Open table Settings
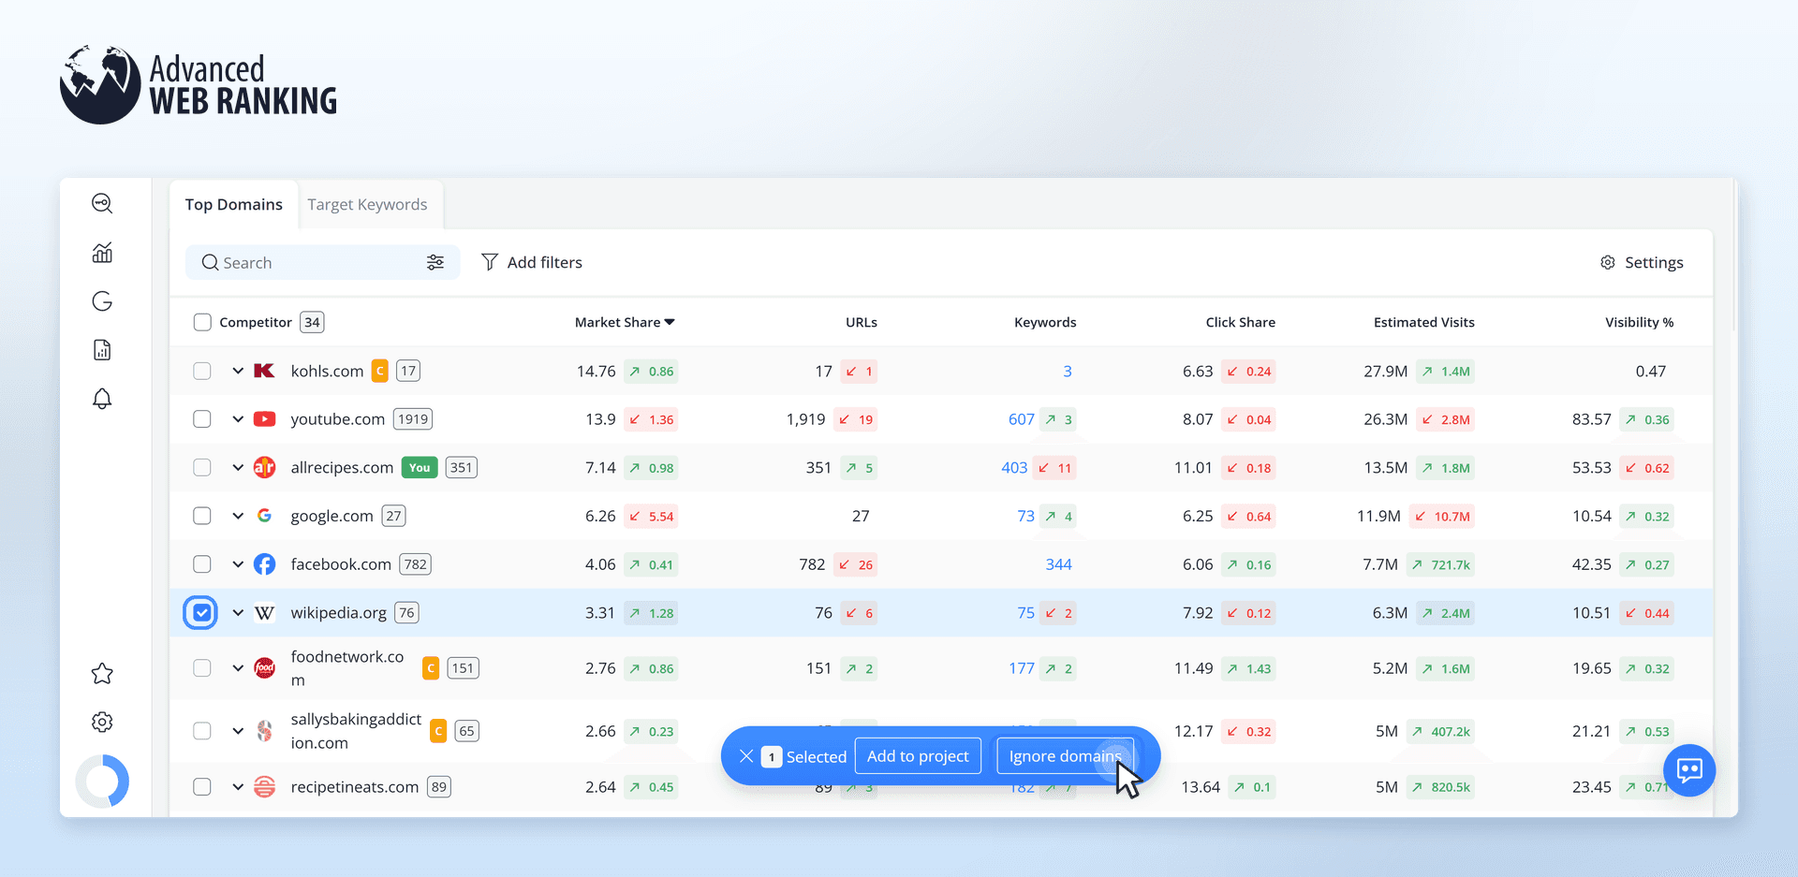 (1642, 262)
